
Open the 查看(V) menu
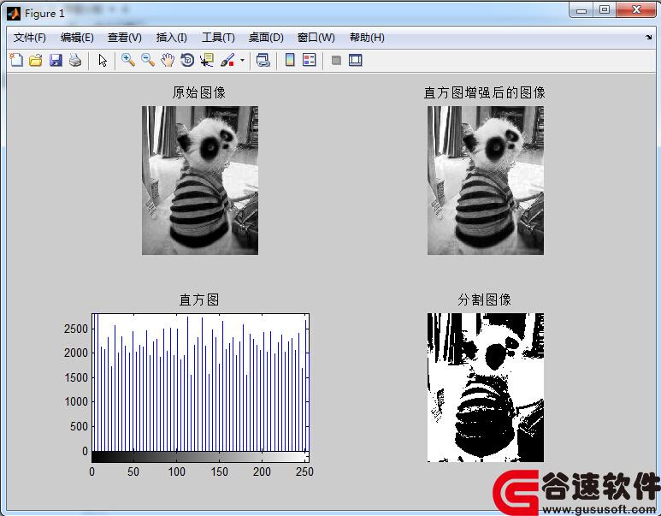[x=124, y=38]
